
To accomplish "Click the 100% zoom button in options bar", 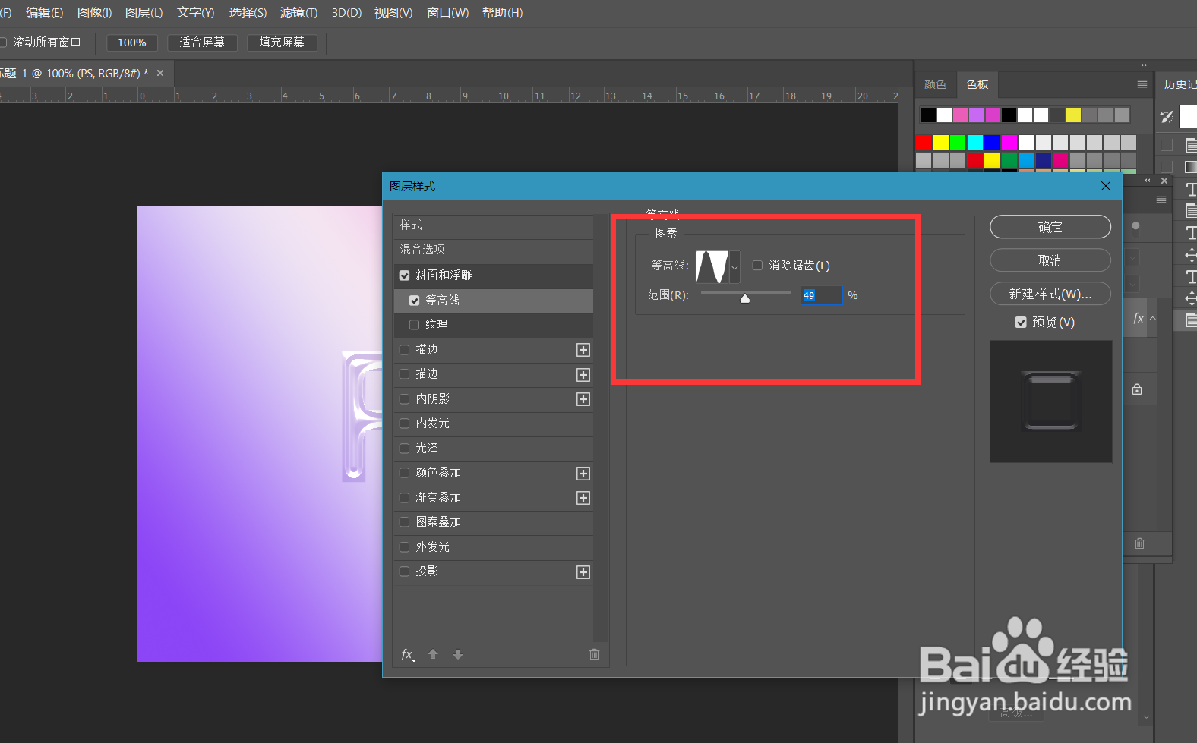I will (132, 43).
